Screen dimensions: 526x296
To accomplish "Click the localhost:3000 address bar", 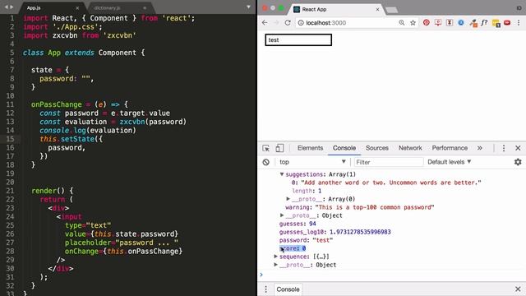I will tap(351, 22).
